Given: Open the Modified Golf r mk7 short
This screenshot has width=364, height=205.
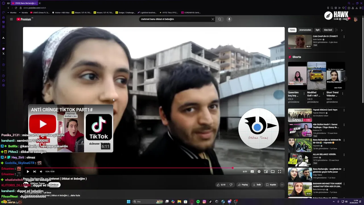Looking at the screenshot, I should [x=317, y=76].
